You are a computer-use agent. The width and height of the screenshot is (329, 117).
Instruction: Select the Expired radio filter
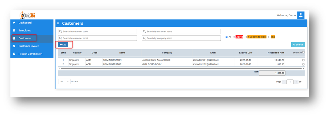point(234,37)
